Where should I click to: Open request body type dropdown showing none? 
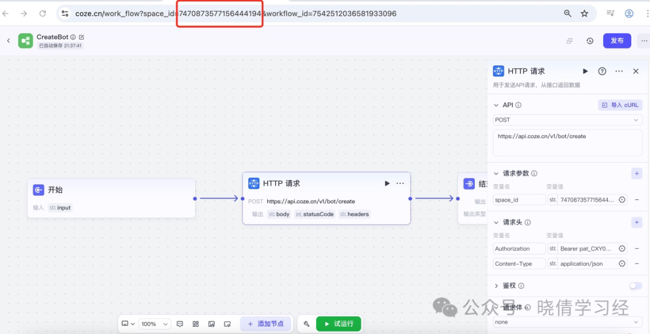(568, 321)
